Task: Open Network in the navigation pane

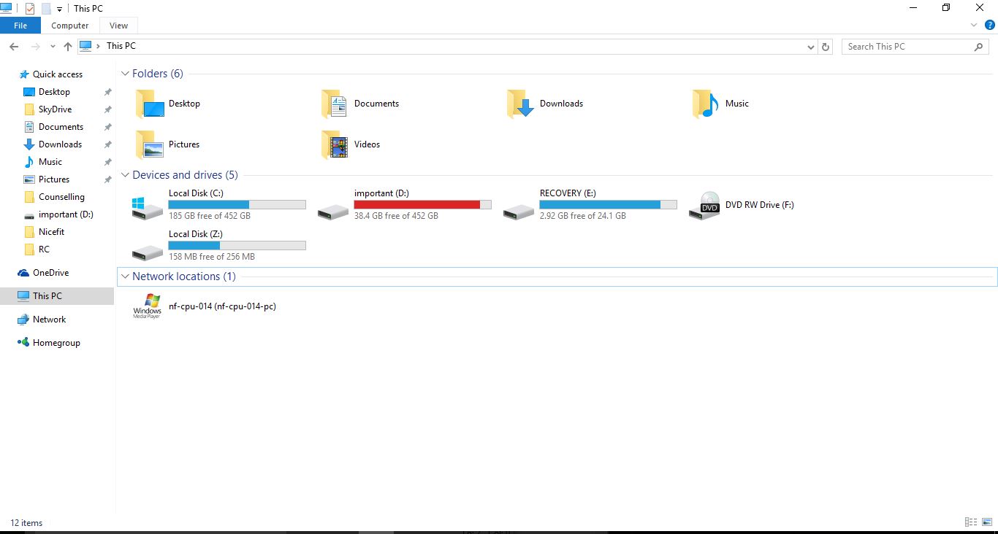Action: pyautogui.click(x=49, y=320)
